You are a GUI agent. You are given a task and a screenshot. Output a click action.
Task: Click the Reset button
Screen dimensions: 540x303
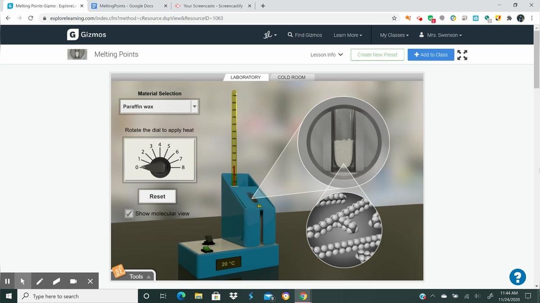coord(157,196)
